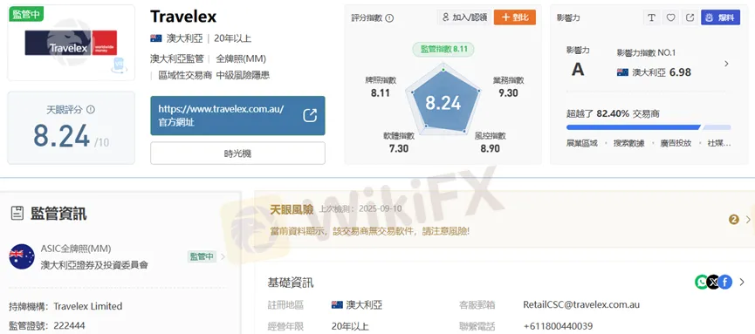Click the influence grade A
This screenshot has height=334, width=755.
pos(578,70)
